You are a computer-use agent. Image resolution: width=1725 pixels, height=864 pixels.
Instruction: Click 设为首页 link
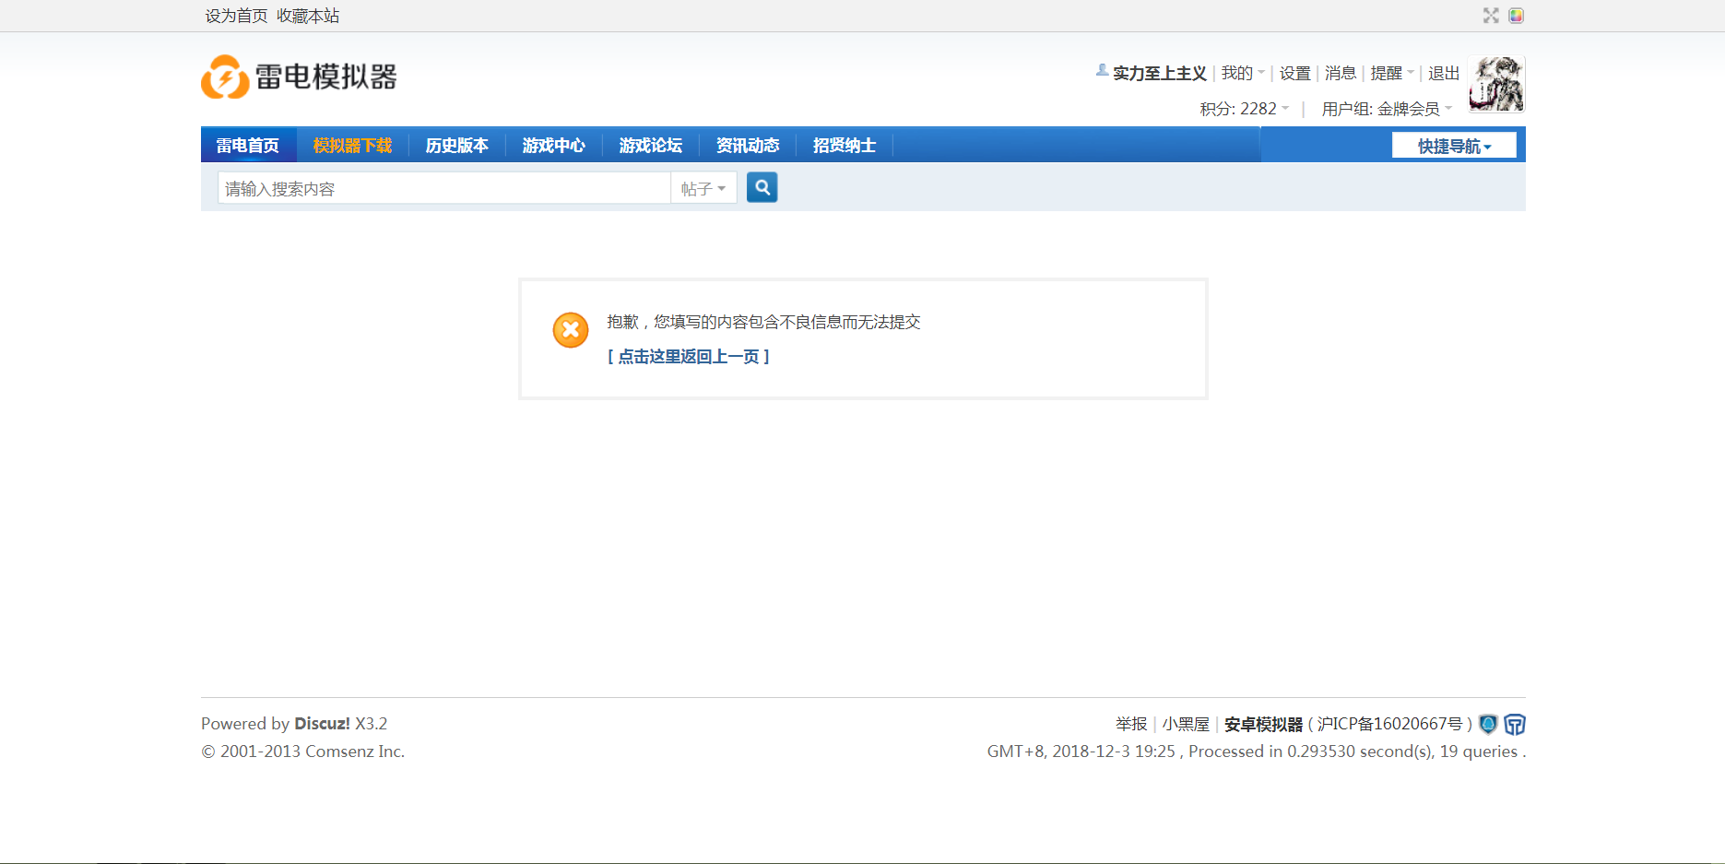pyautogui.click(x=236, y=16)
